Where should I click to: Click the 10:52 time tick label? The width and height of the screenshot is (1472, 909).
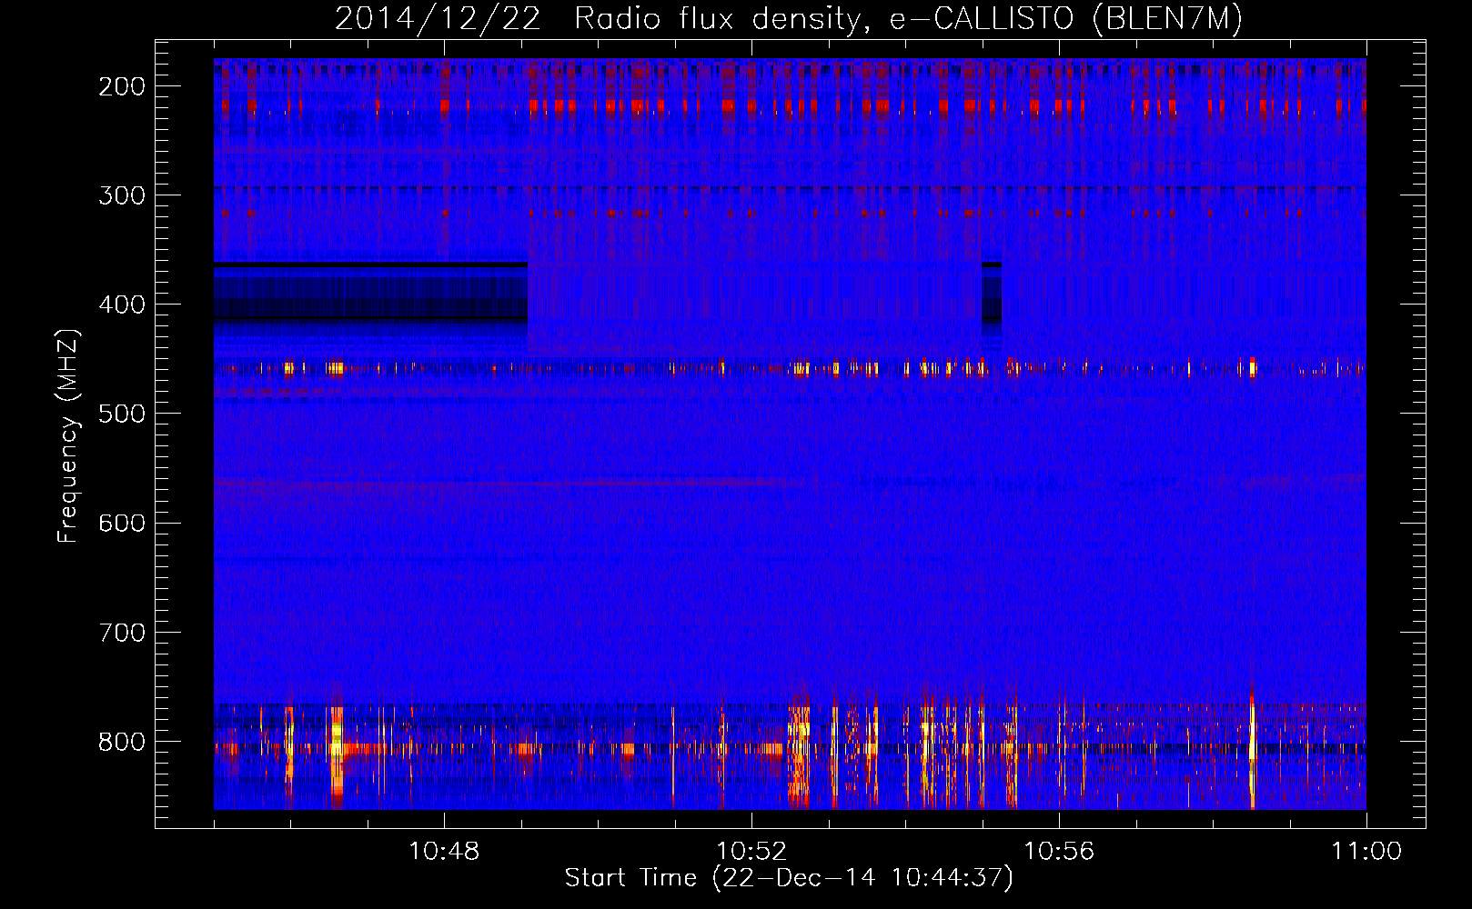pos(751,852)
